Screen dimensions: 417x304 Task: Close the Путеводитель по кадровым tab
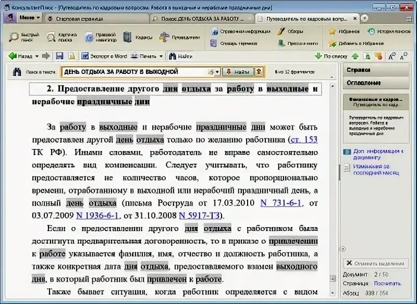point(355,19)
